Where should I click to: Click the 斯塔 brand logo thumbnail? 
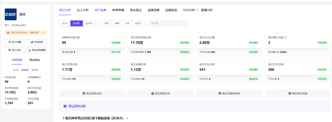(x=10, y=14)
